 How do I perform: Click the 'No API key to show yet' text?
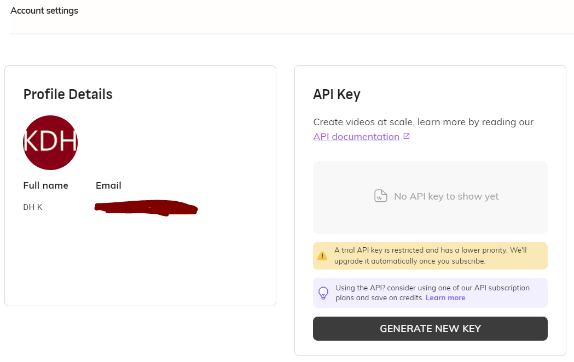tap(447, 196)
